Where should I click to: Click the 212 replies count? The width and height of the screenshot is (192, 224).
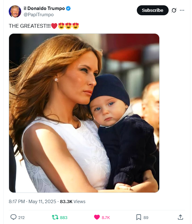click(x=22, y=217)
